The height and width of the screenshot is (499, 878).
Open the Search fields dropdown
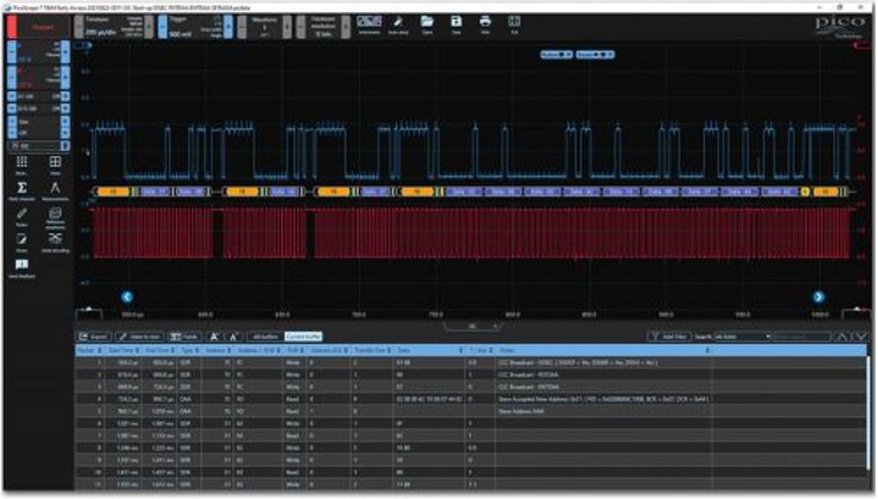742,336
